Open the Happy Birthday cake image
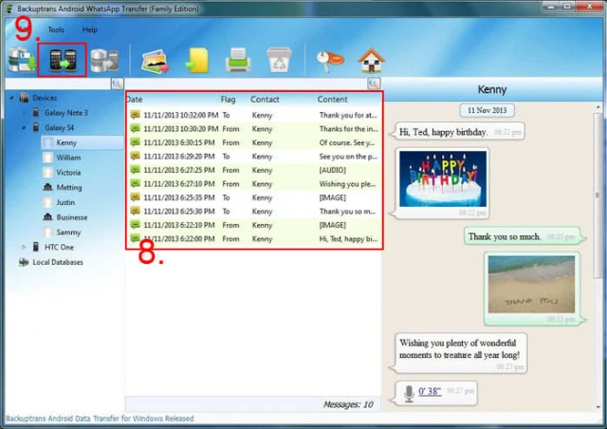 [443, 178]
